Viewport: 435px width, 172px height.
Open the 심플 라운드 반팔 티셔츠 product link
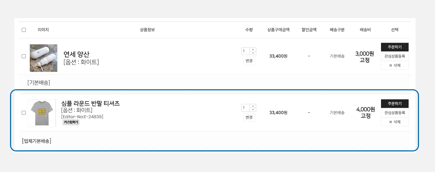click(x=91, y=103)
